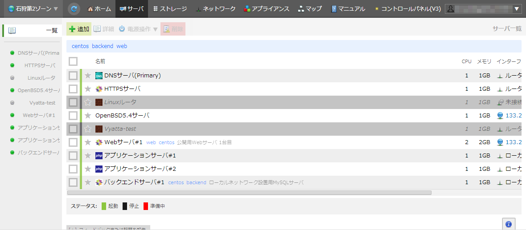This screenshot has height=230, width=526.
Task: Open the ネットワーク tab
Action: click(x=215, y=9)
